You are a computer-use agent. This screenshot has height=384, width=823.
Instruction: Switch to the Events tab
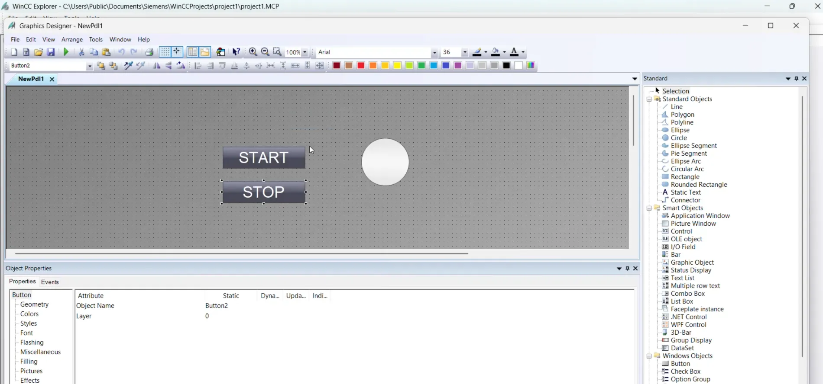(x=50, y=282)
